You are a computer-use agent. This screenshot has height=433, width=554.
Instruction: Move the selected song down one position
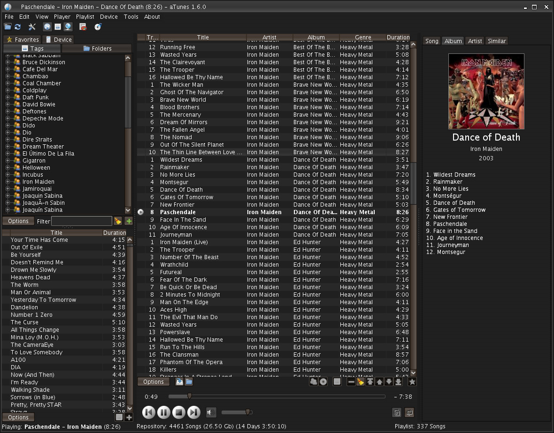[389, 381]
